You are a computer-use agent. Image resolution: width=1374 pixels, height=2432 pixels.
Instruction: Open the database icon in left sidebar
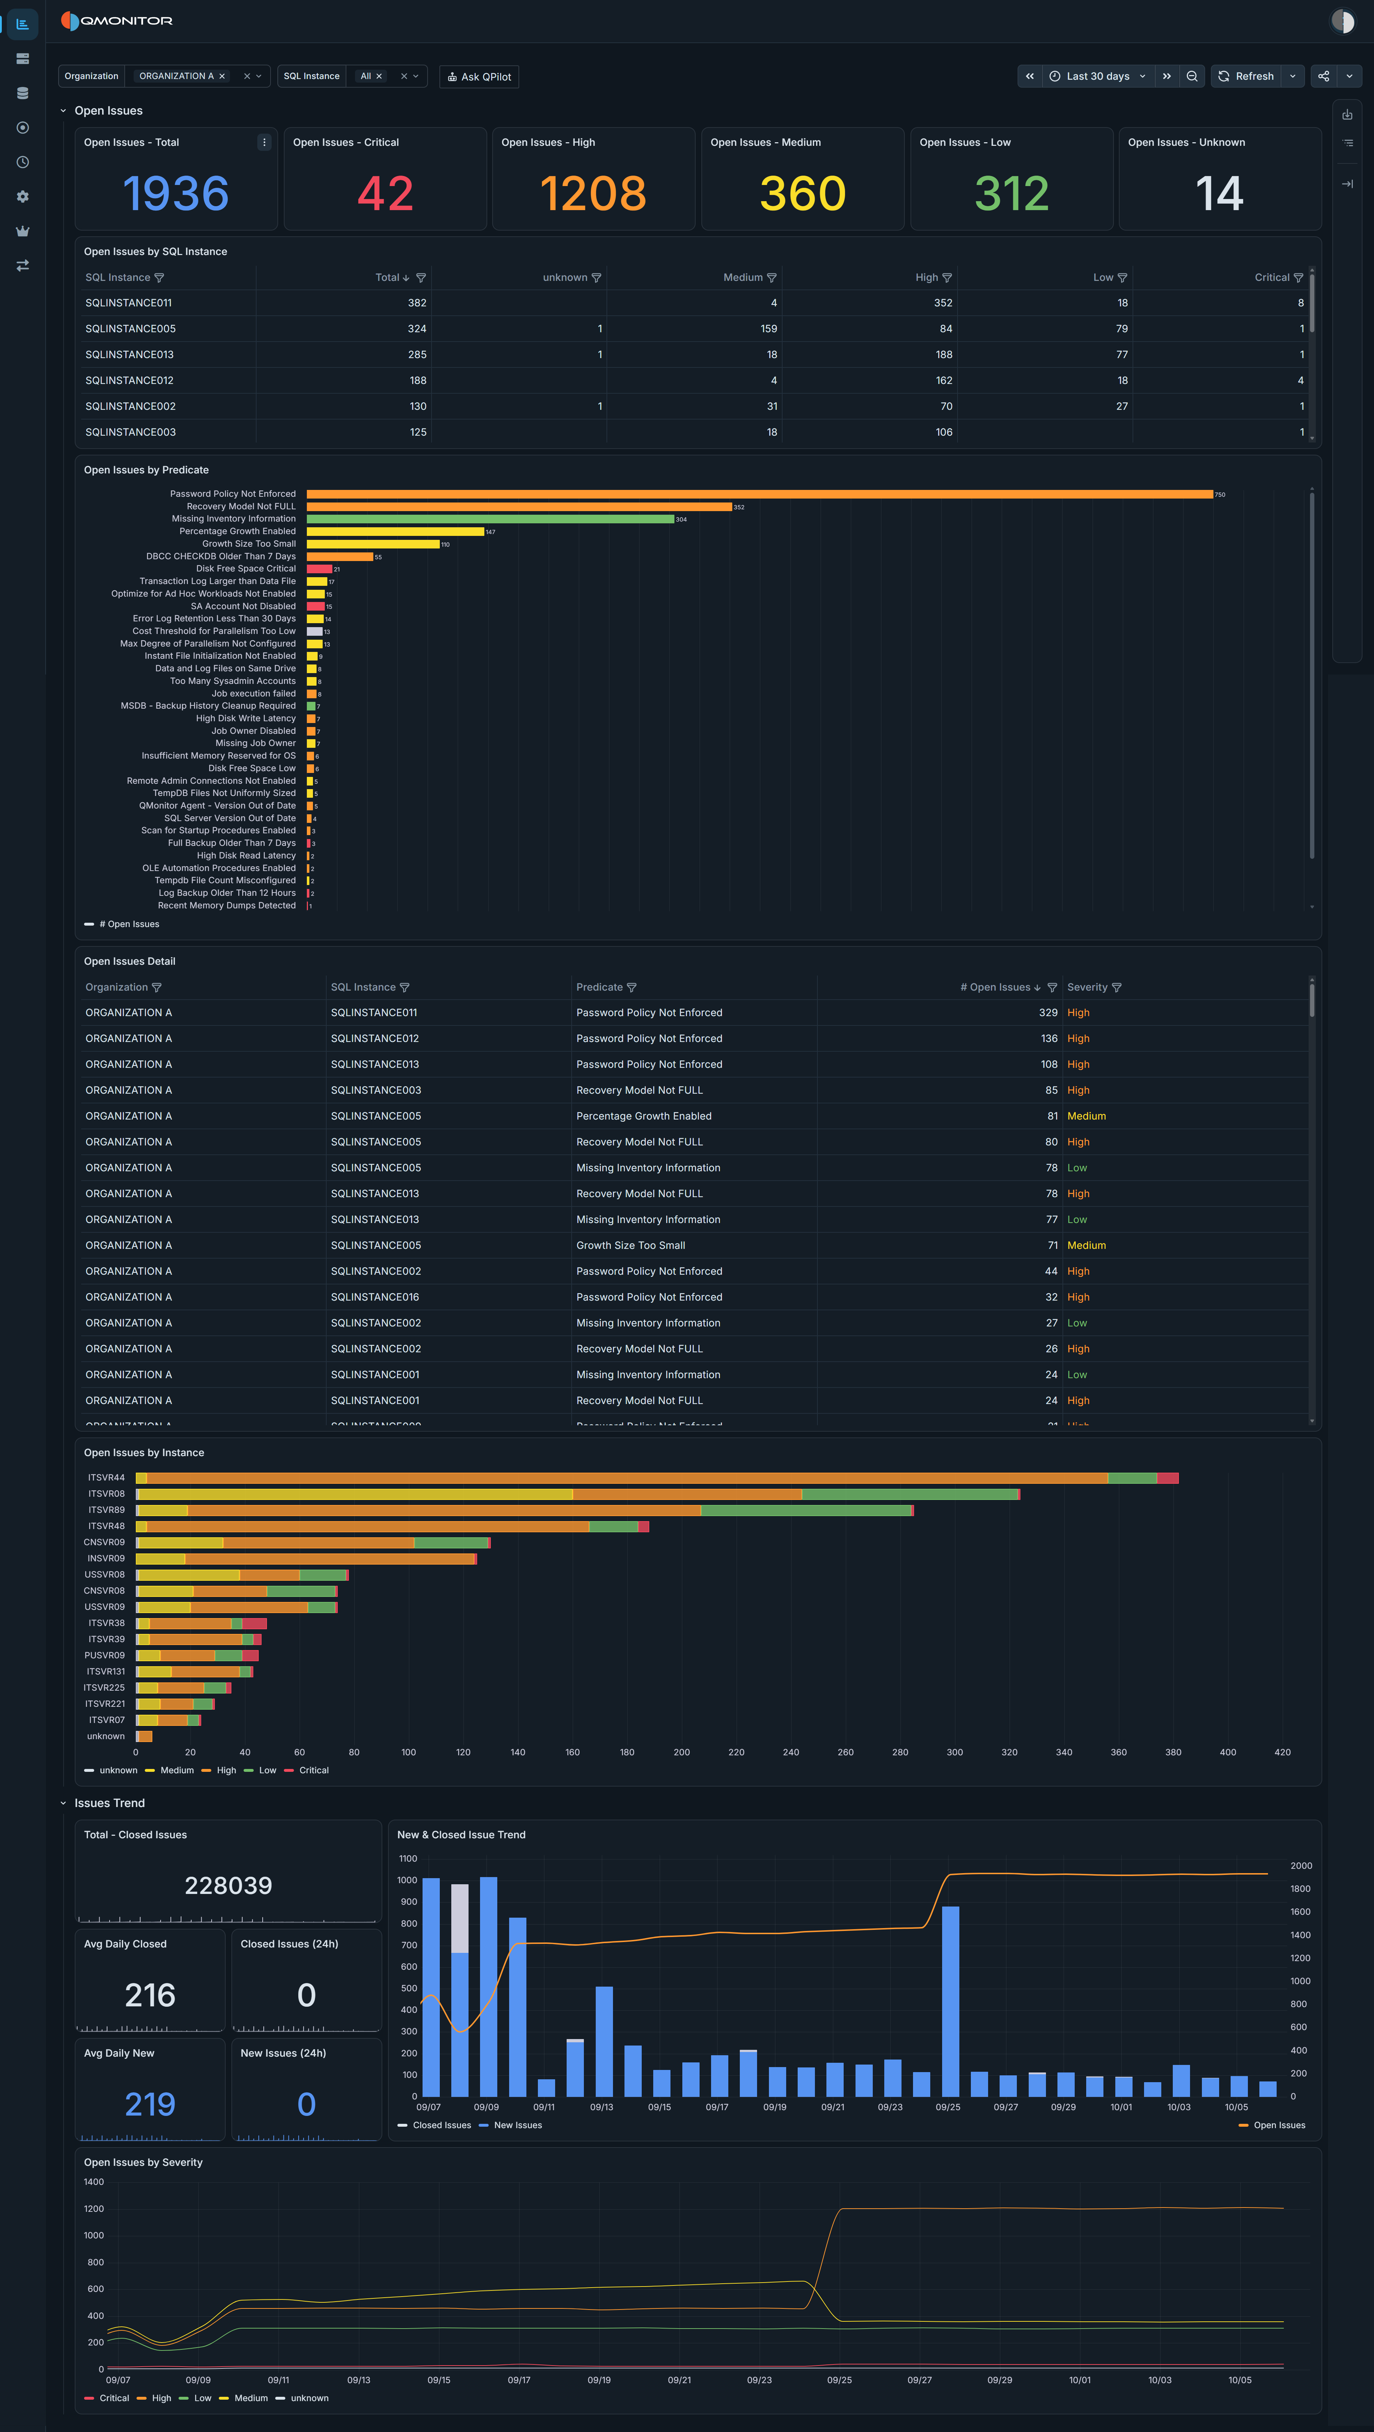click(23, 93)
